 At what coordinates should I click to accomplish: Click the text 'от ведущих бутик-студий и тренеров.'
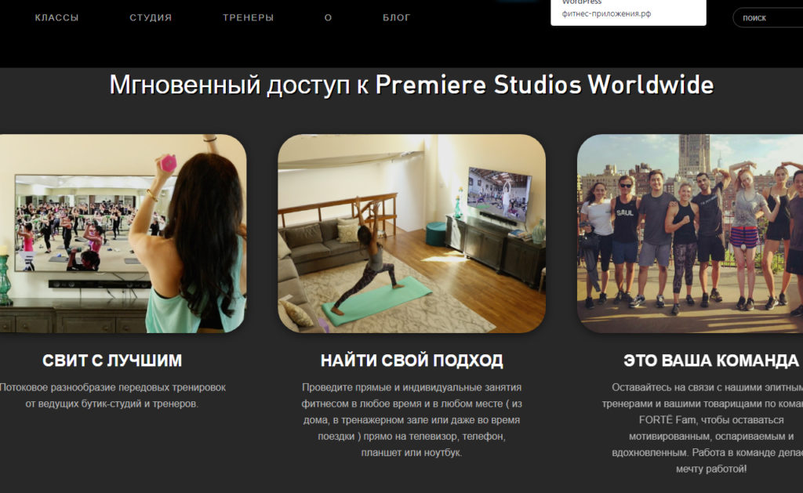click(x=111, y=404)
